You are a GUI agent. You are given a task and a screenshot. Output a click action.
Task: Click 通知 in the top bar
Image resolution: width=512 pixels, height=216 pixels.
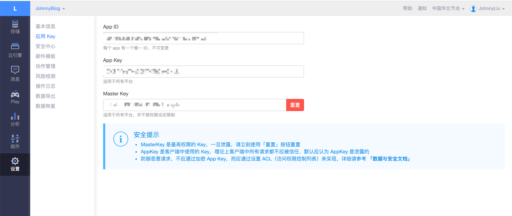coord(422,8)
